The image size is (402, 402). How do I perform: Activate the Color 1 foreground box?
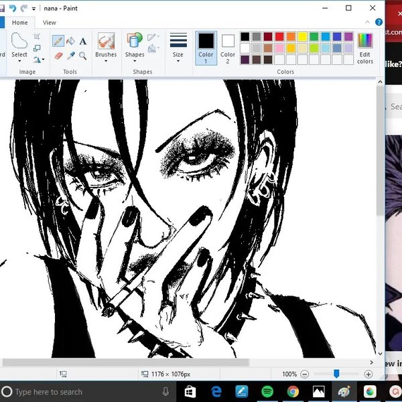tap(206, 46)
